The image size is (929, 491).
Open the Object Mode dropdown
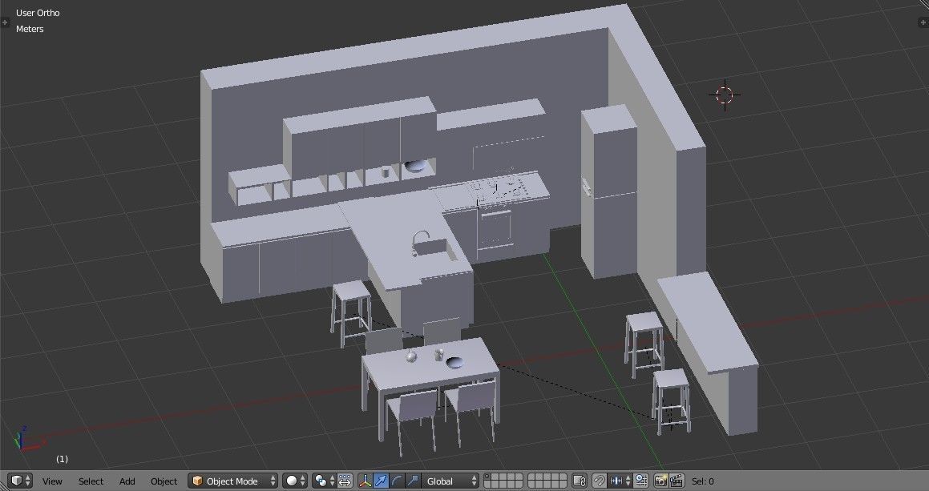(232, 481)
